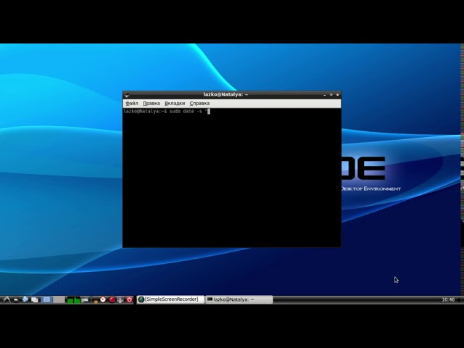
Task: Close the terminal window
Action: coord(338,95)
